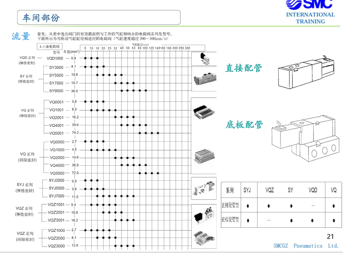Select the VQD1000 model label
Screen dimensions: 343x253
55,58
